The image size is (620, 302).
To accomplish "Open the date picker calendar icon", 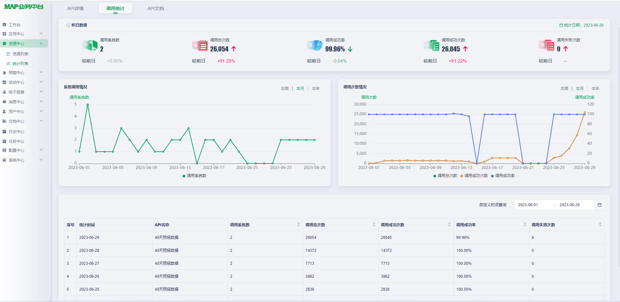I will (600, 205).
